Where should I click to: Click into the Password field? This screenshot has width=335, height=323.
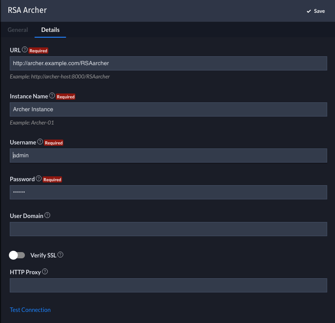(168, 192)
